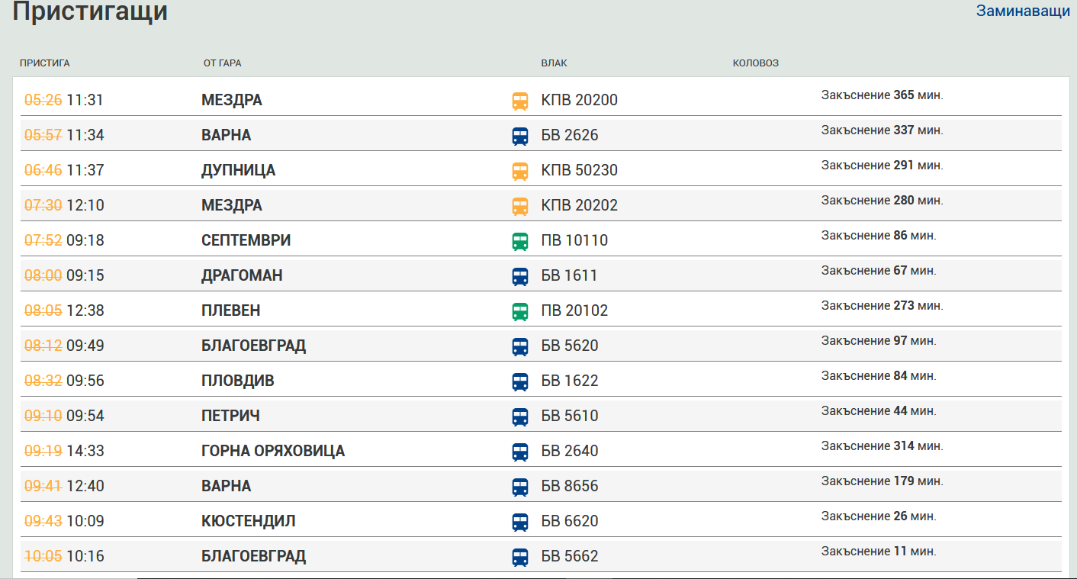
Task: Select the Закъснение 273 мин. delay text
Action: pos(882,306)
